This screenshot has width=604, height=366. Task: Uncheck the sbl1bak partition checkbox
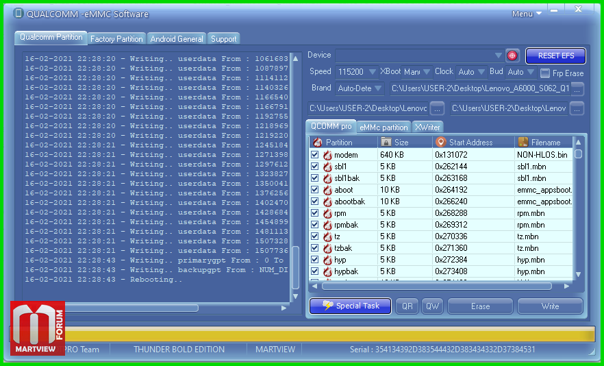(315, 178)
